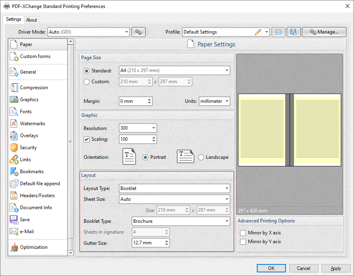Switch to the About tab
354x276 pixels.
pos(32,19)
